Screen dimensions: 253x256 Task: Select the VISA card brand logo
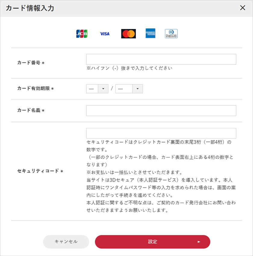104,33
